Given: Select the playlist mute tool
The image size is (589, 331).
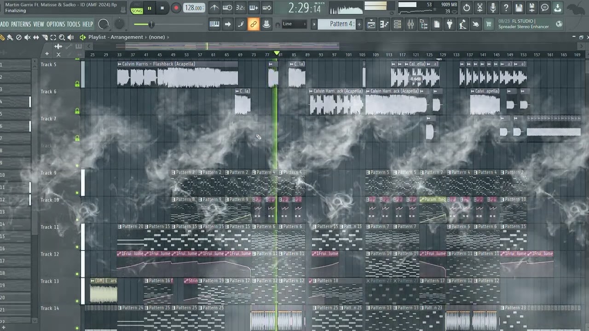Looking at the screenshot, I should pyautogui.click(x=27, y=37).
